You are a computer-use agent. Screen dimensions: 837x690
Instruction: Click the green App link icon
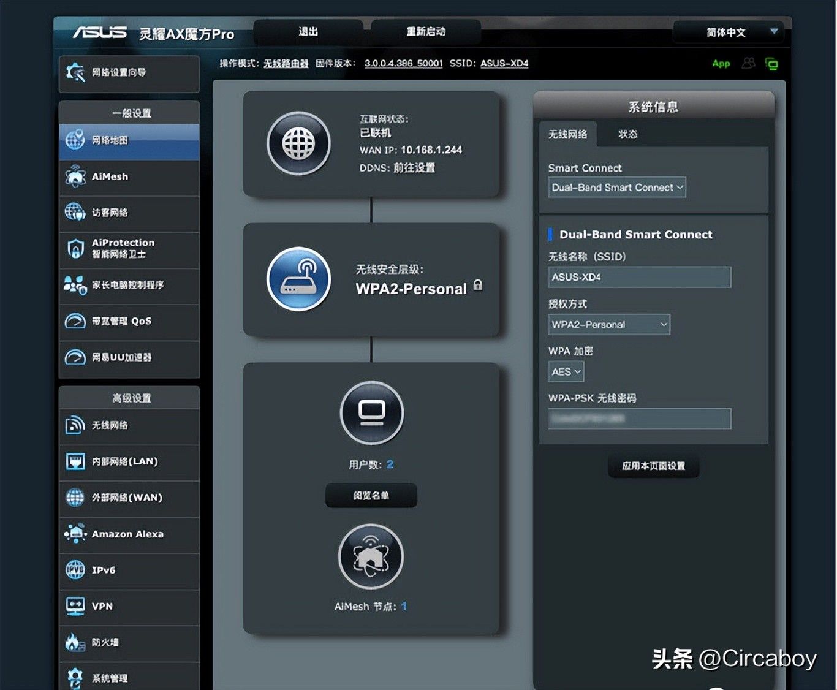coord(721,63)
